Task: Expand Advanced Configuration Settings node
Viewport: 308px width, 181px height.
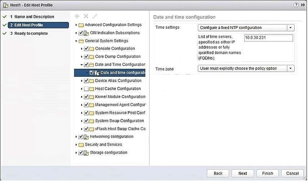Action: 76,25
